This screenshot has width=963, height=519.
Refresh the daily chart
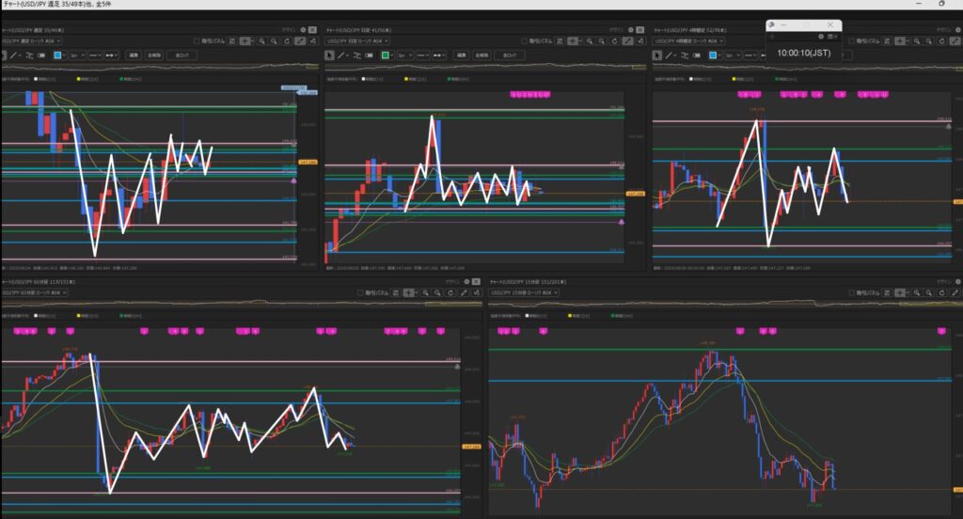tap(615, 41)
